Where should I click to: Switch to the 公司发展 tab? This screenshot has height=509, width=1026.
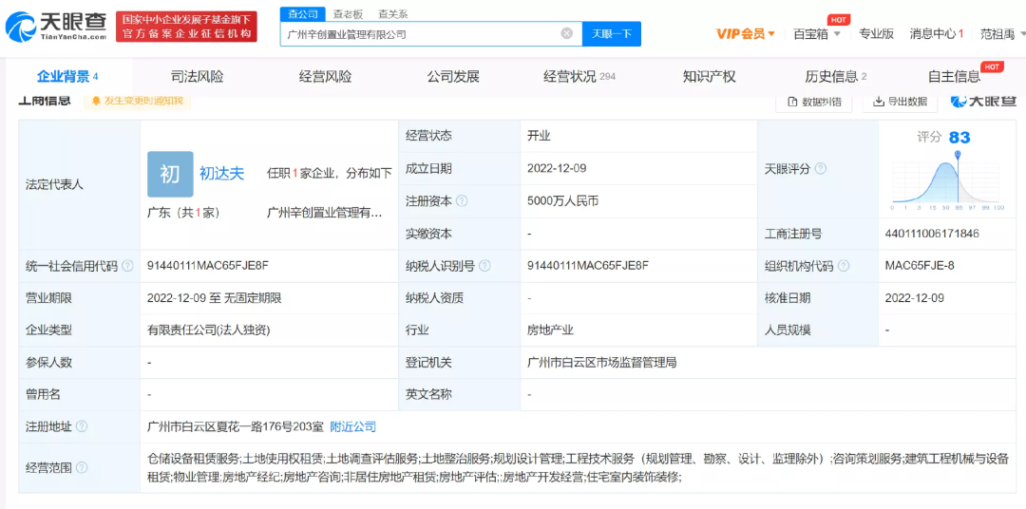tap(453, 77)
